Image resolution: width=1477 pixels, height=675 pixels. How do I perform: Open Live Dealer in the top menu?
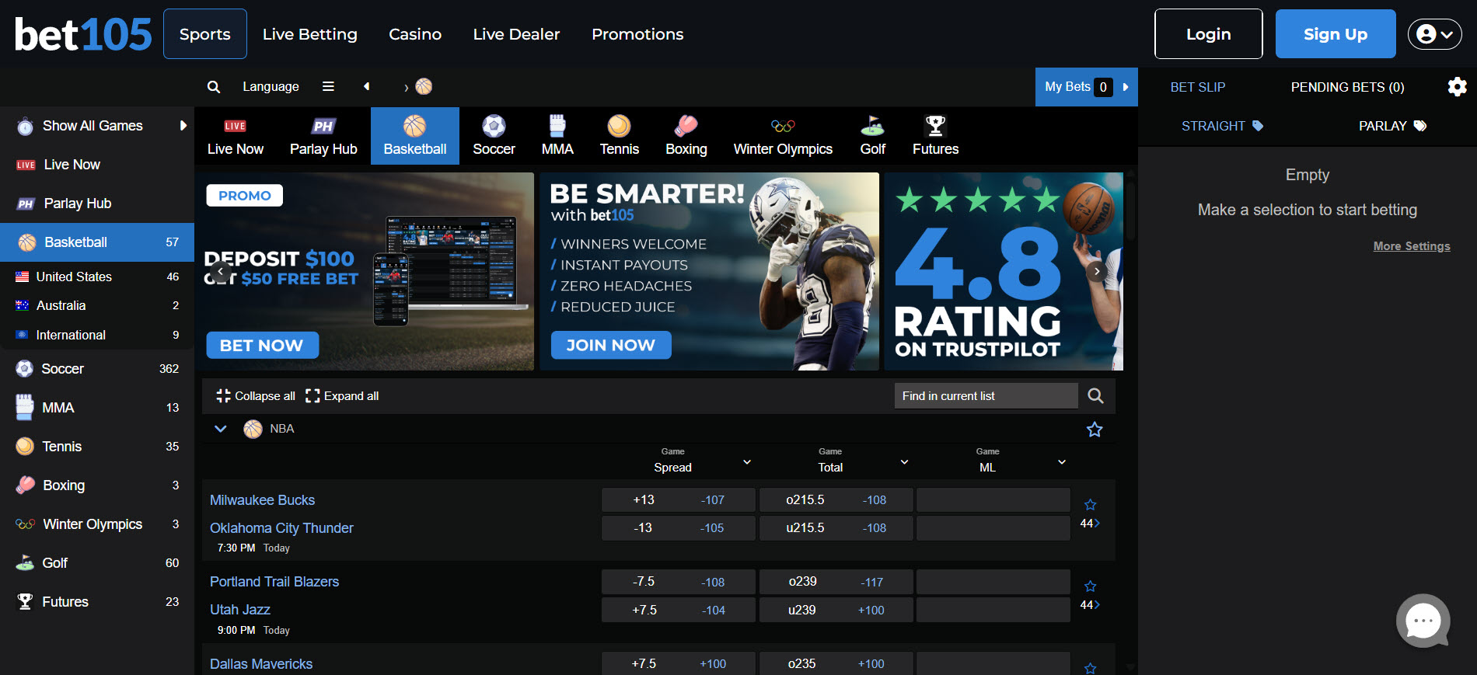pos(516,34)
